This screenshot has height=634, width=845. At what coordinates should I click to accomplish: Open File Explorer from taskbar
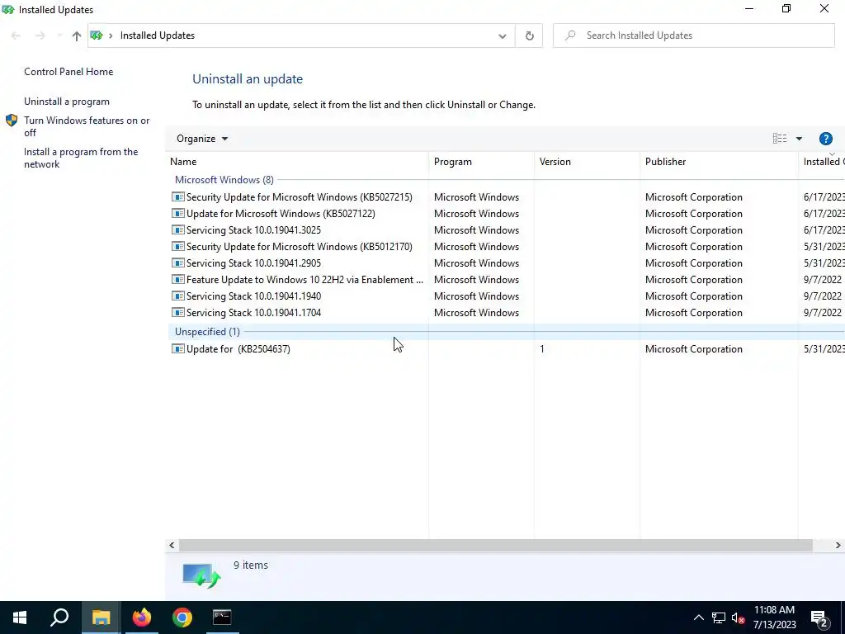[x=101, y=617]
